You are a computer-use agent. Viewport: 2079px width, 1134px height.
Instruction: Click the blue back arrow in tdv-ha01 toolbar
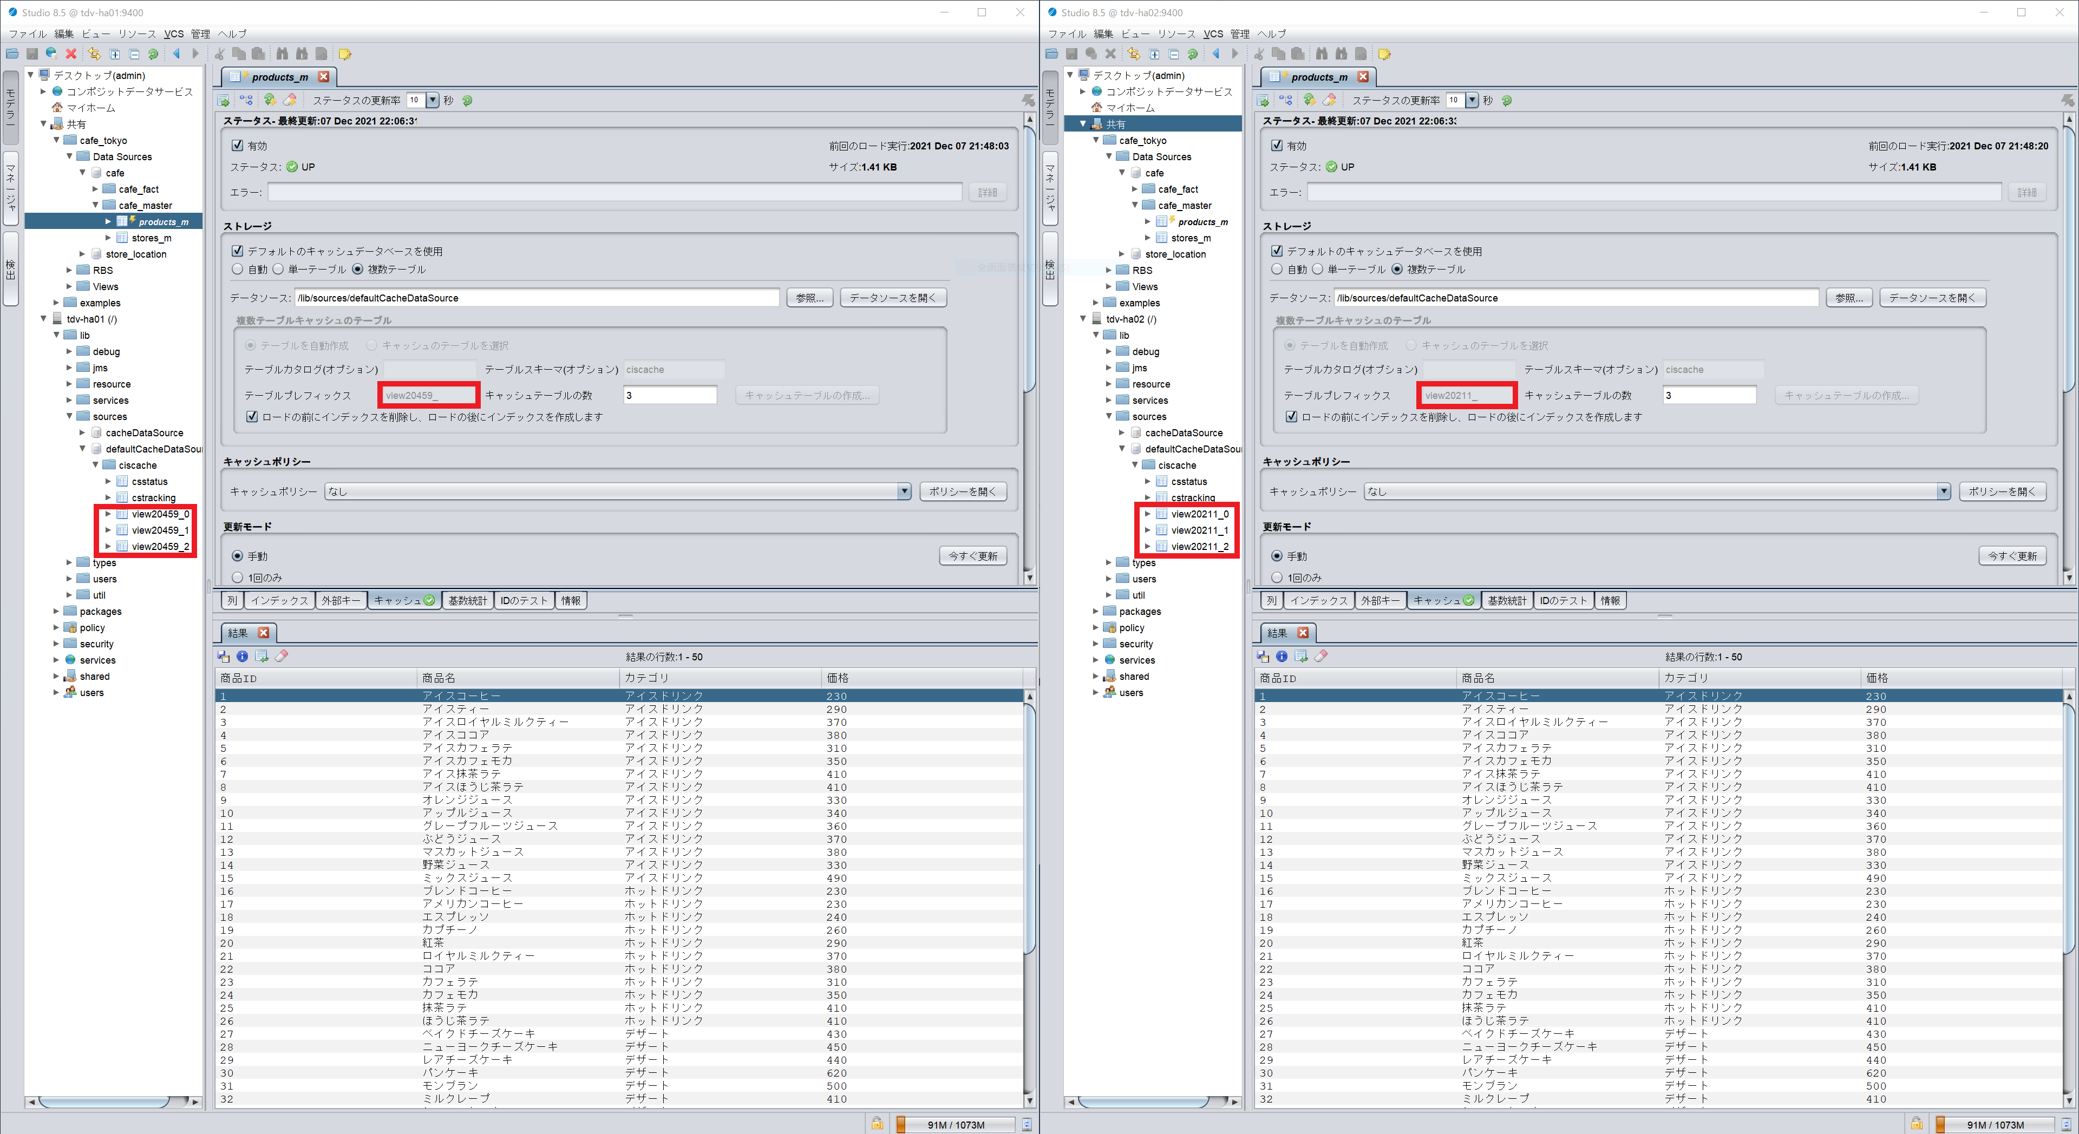coord(176,54)
